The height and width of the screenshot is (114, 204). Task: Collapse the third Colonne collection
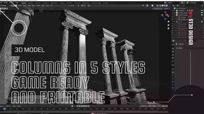tap(175, 15)
